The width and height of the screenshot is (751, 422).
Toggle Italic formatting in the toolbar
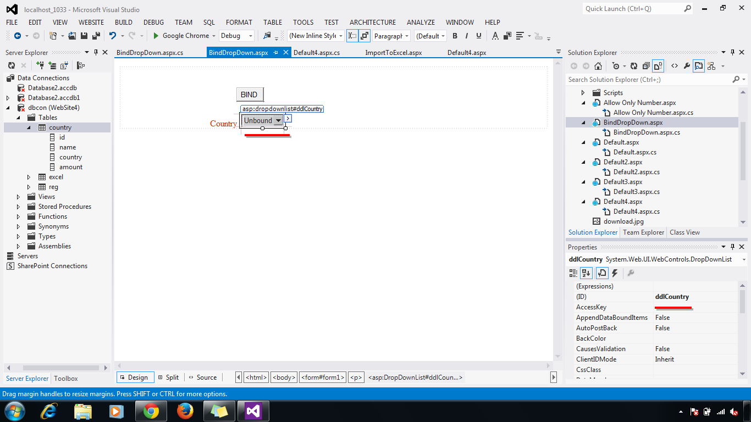pos(466,36)
